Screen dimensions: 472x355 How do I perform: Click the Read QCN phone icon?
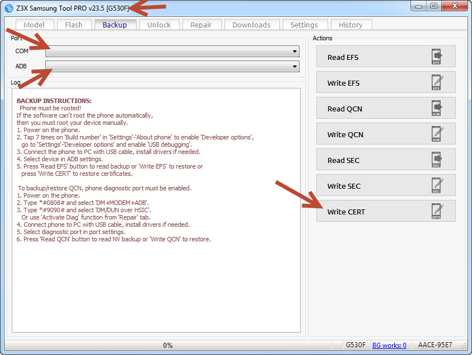(437, 108)
